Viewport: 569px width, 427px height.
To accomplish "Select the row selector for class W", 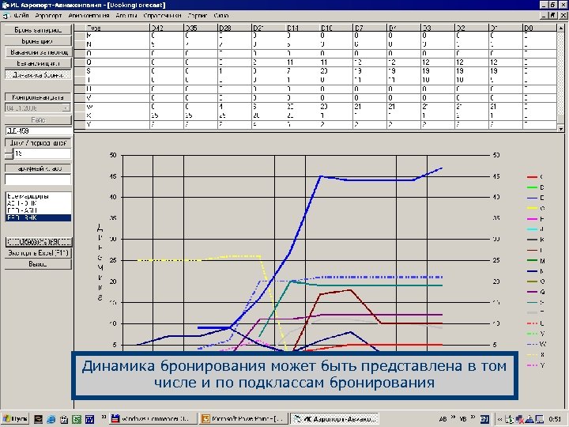I will click(80, 107).
